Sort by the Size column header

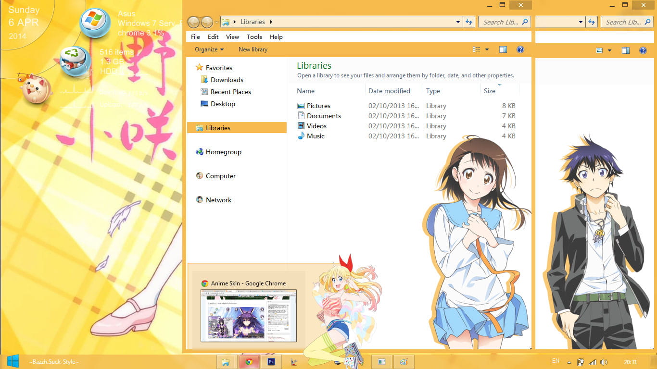490,91
